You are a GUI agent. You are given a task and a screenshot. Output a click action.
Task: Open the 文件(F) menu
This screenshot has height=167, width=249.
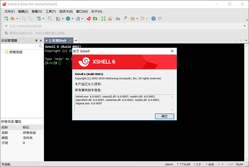click(x=10, y=12)
